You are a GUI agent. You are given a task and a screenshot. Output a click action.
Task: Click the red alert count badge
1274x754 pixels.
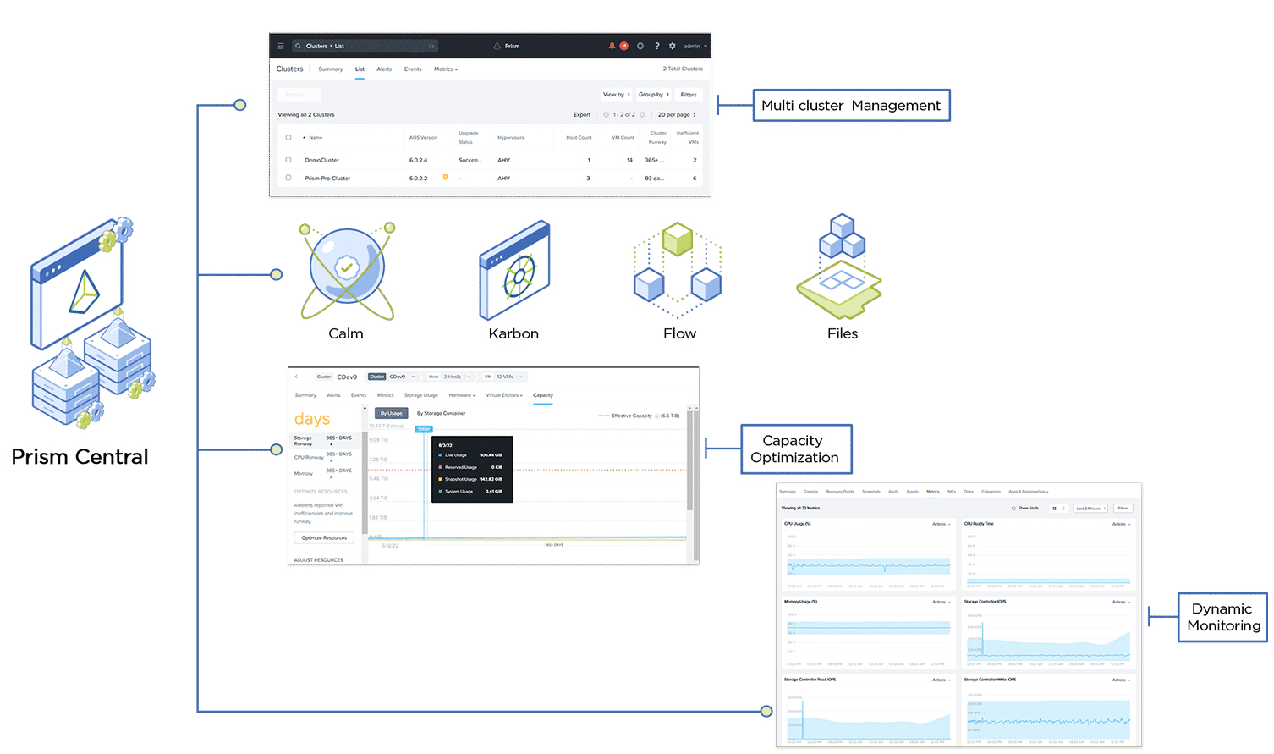click(x=624, y=46)
